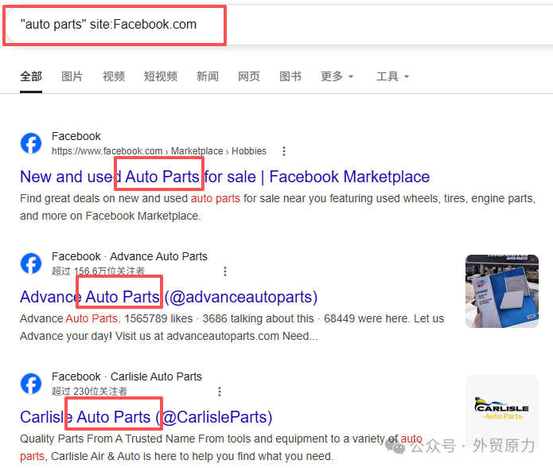Switch to the 图片 (Images) tab
The image size is (553, 468).
coord(72,76)
